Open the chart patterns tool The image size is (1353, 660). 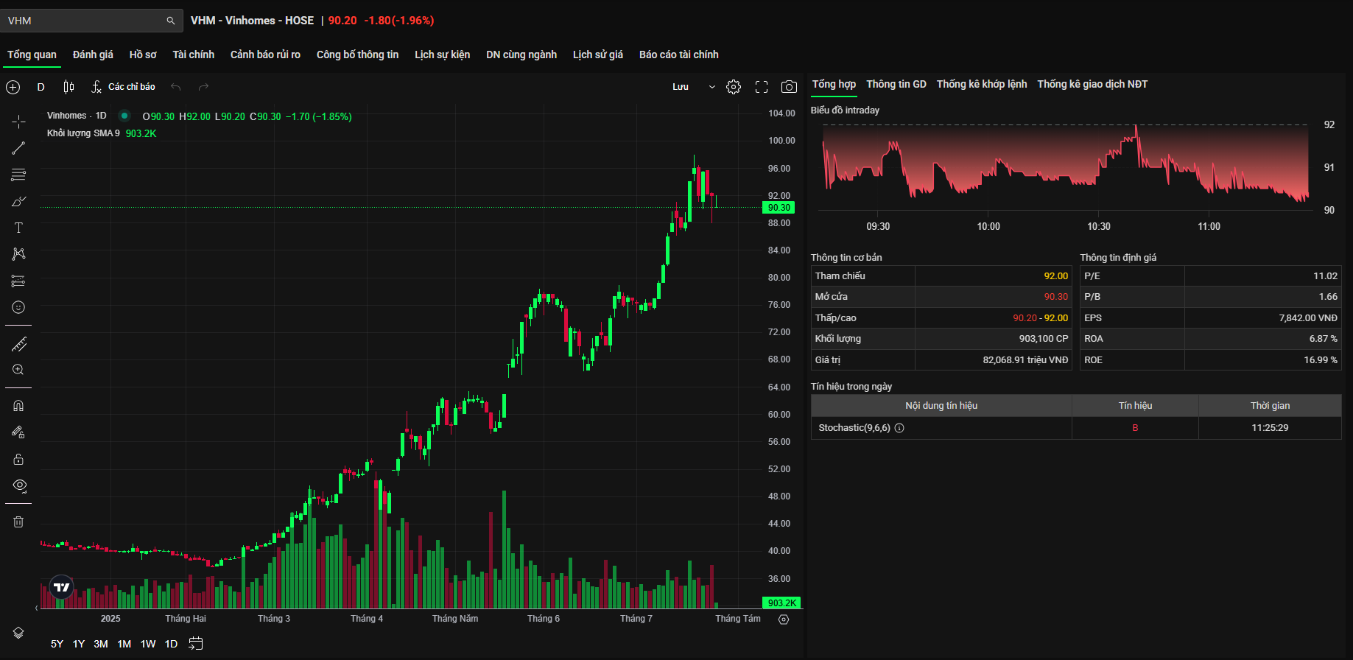tap(18, 254)
